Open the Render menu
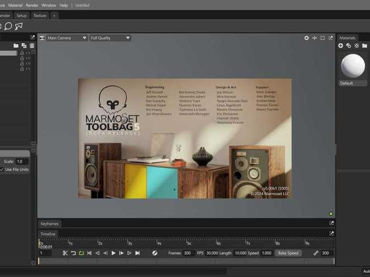Image resolution: width=370 pixels, height=277 pixels. [x=32, y=5]
